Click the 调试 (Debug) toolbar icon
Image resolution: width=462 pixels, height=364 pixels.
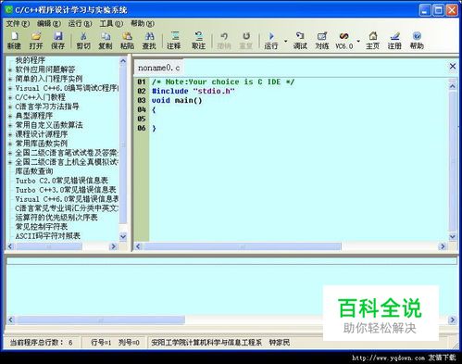click(x=300, y=41)
